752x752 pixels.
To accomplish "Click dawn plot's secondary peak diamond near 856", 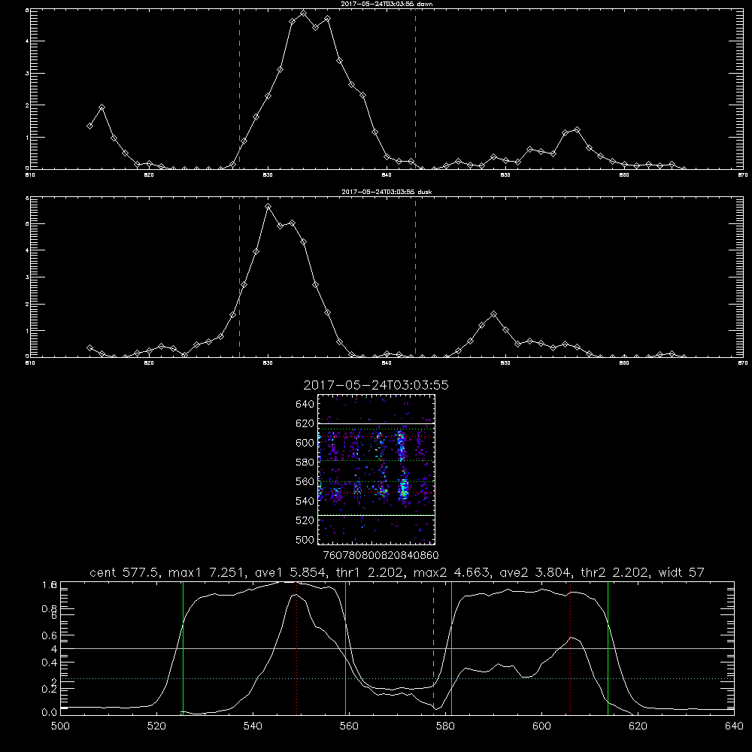I will [x=578, y=129].
